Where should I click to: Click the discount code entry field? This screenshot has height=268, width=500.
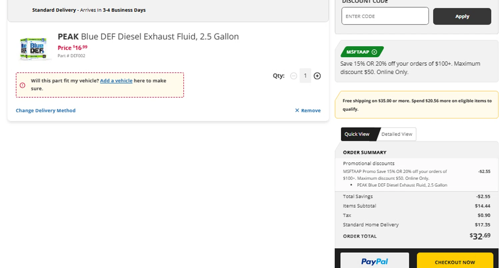(385, 16)
